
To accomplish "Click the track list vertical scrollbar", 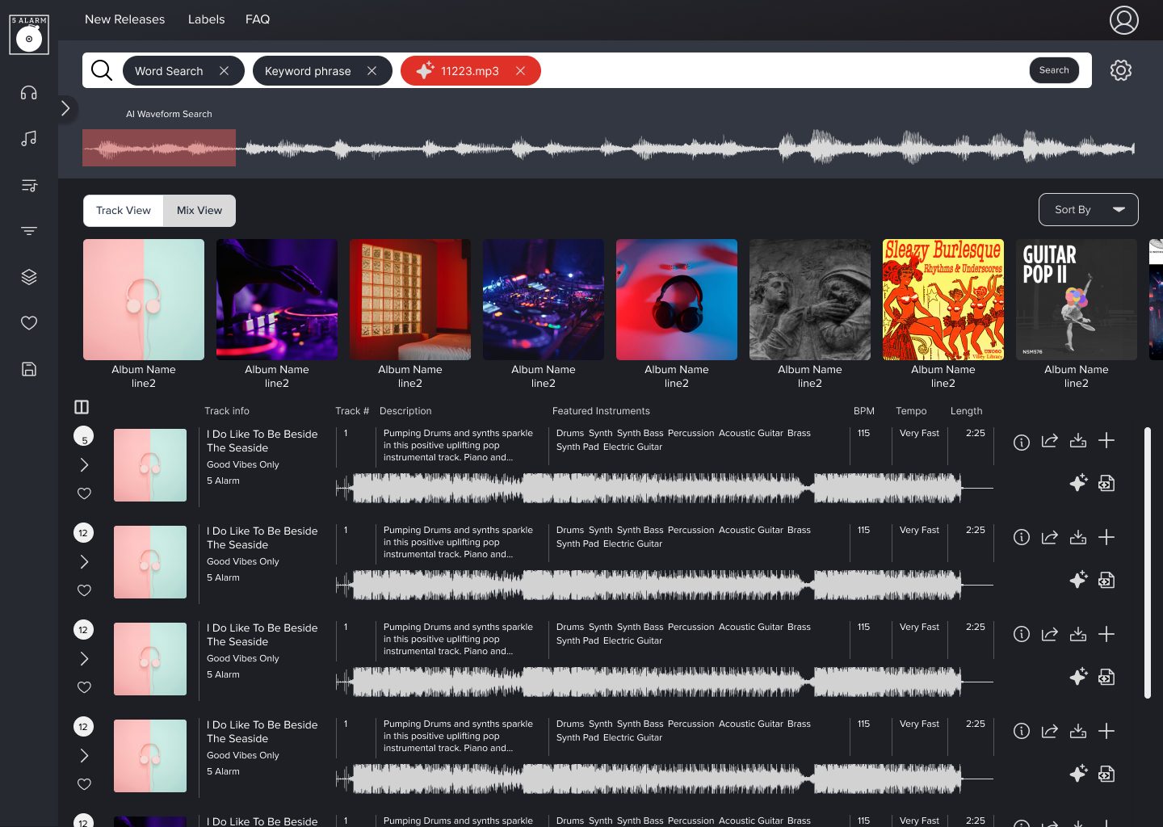I will [1148, 563].
